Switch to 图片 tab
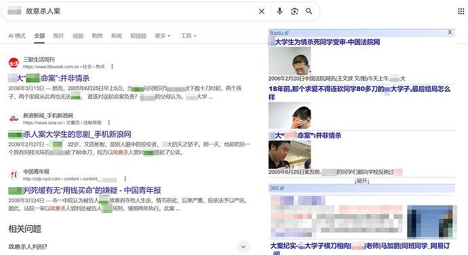This screenshot has width=468, height=255. point(58,36)
